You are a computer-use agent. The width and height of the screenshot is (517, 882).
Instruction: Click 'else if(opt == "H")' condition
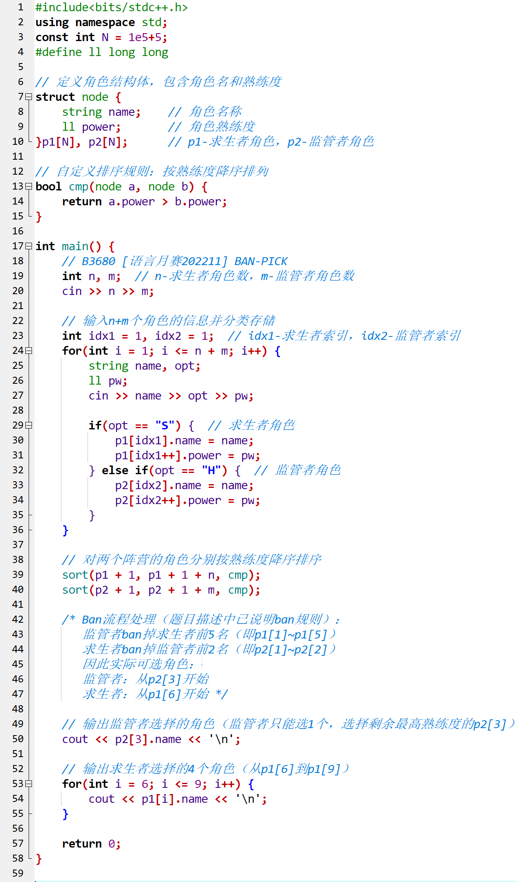164,470
